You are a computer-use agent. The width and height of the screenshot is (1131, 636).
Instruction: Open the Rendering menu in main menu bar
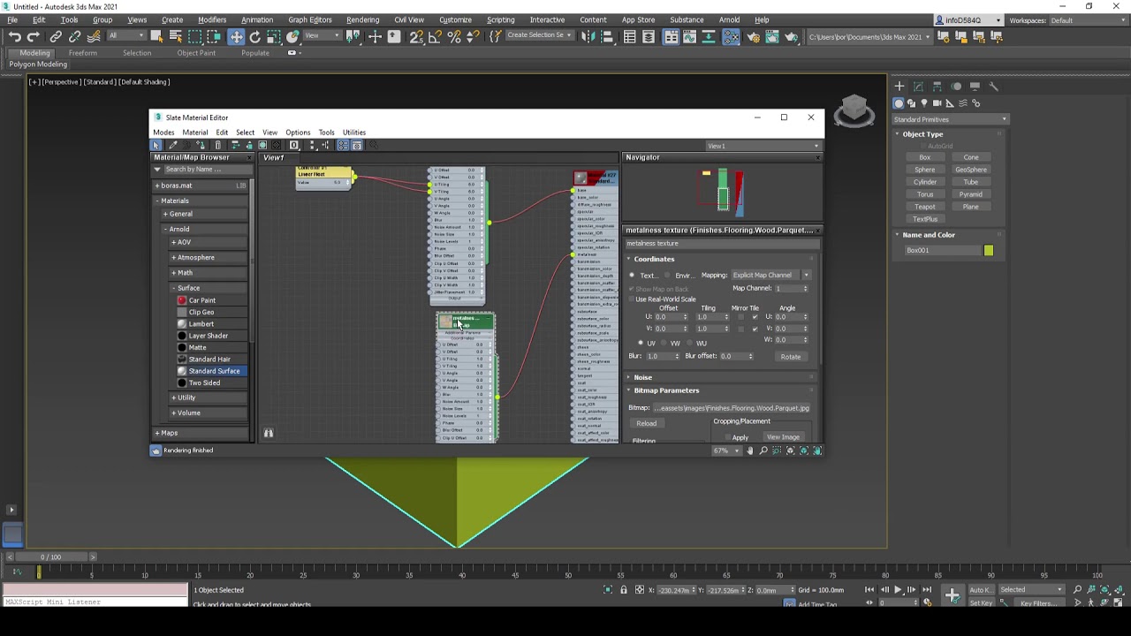click(362, 19)
